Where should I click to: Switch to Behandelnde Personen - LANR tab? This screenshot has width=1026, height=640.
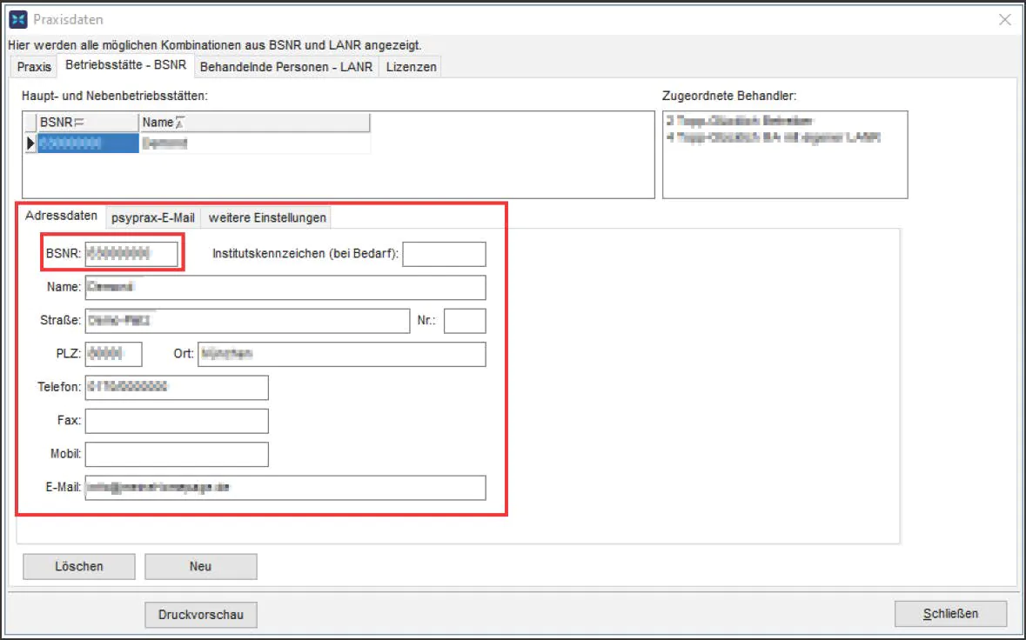tap(286, 67)
